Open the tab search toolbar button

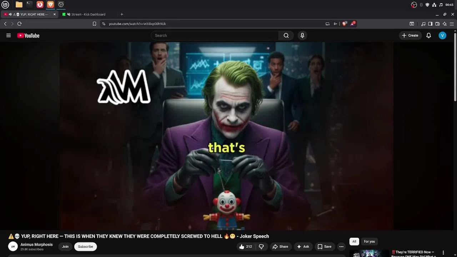[412, 24]
